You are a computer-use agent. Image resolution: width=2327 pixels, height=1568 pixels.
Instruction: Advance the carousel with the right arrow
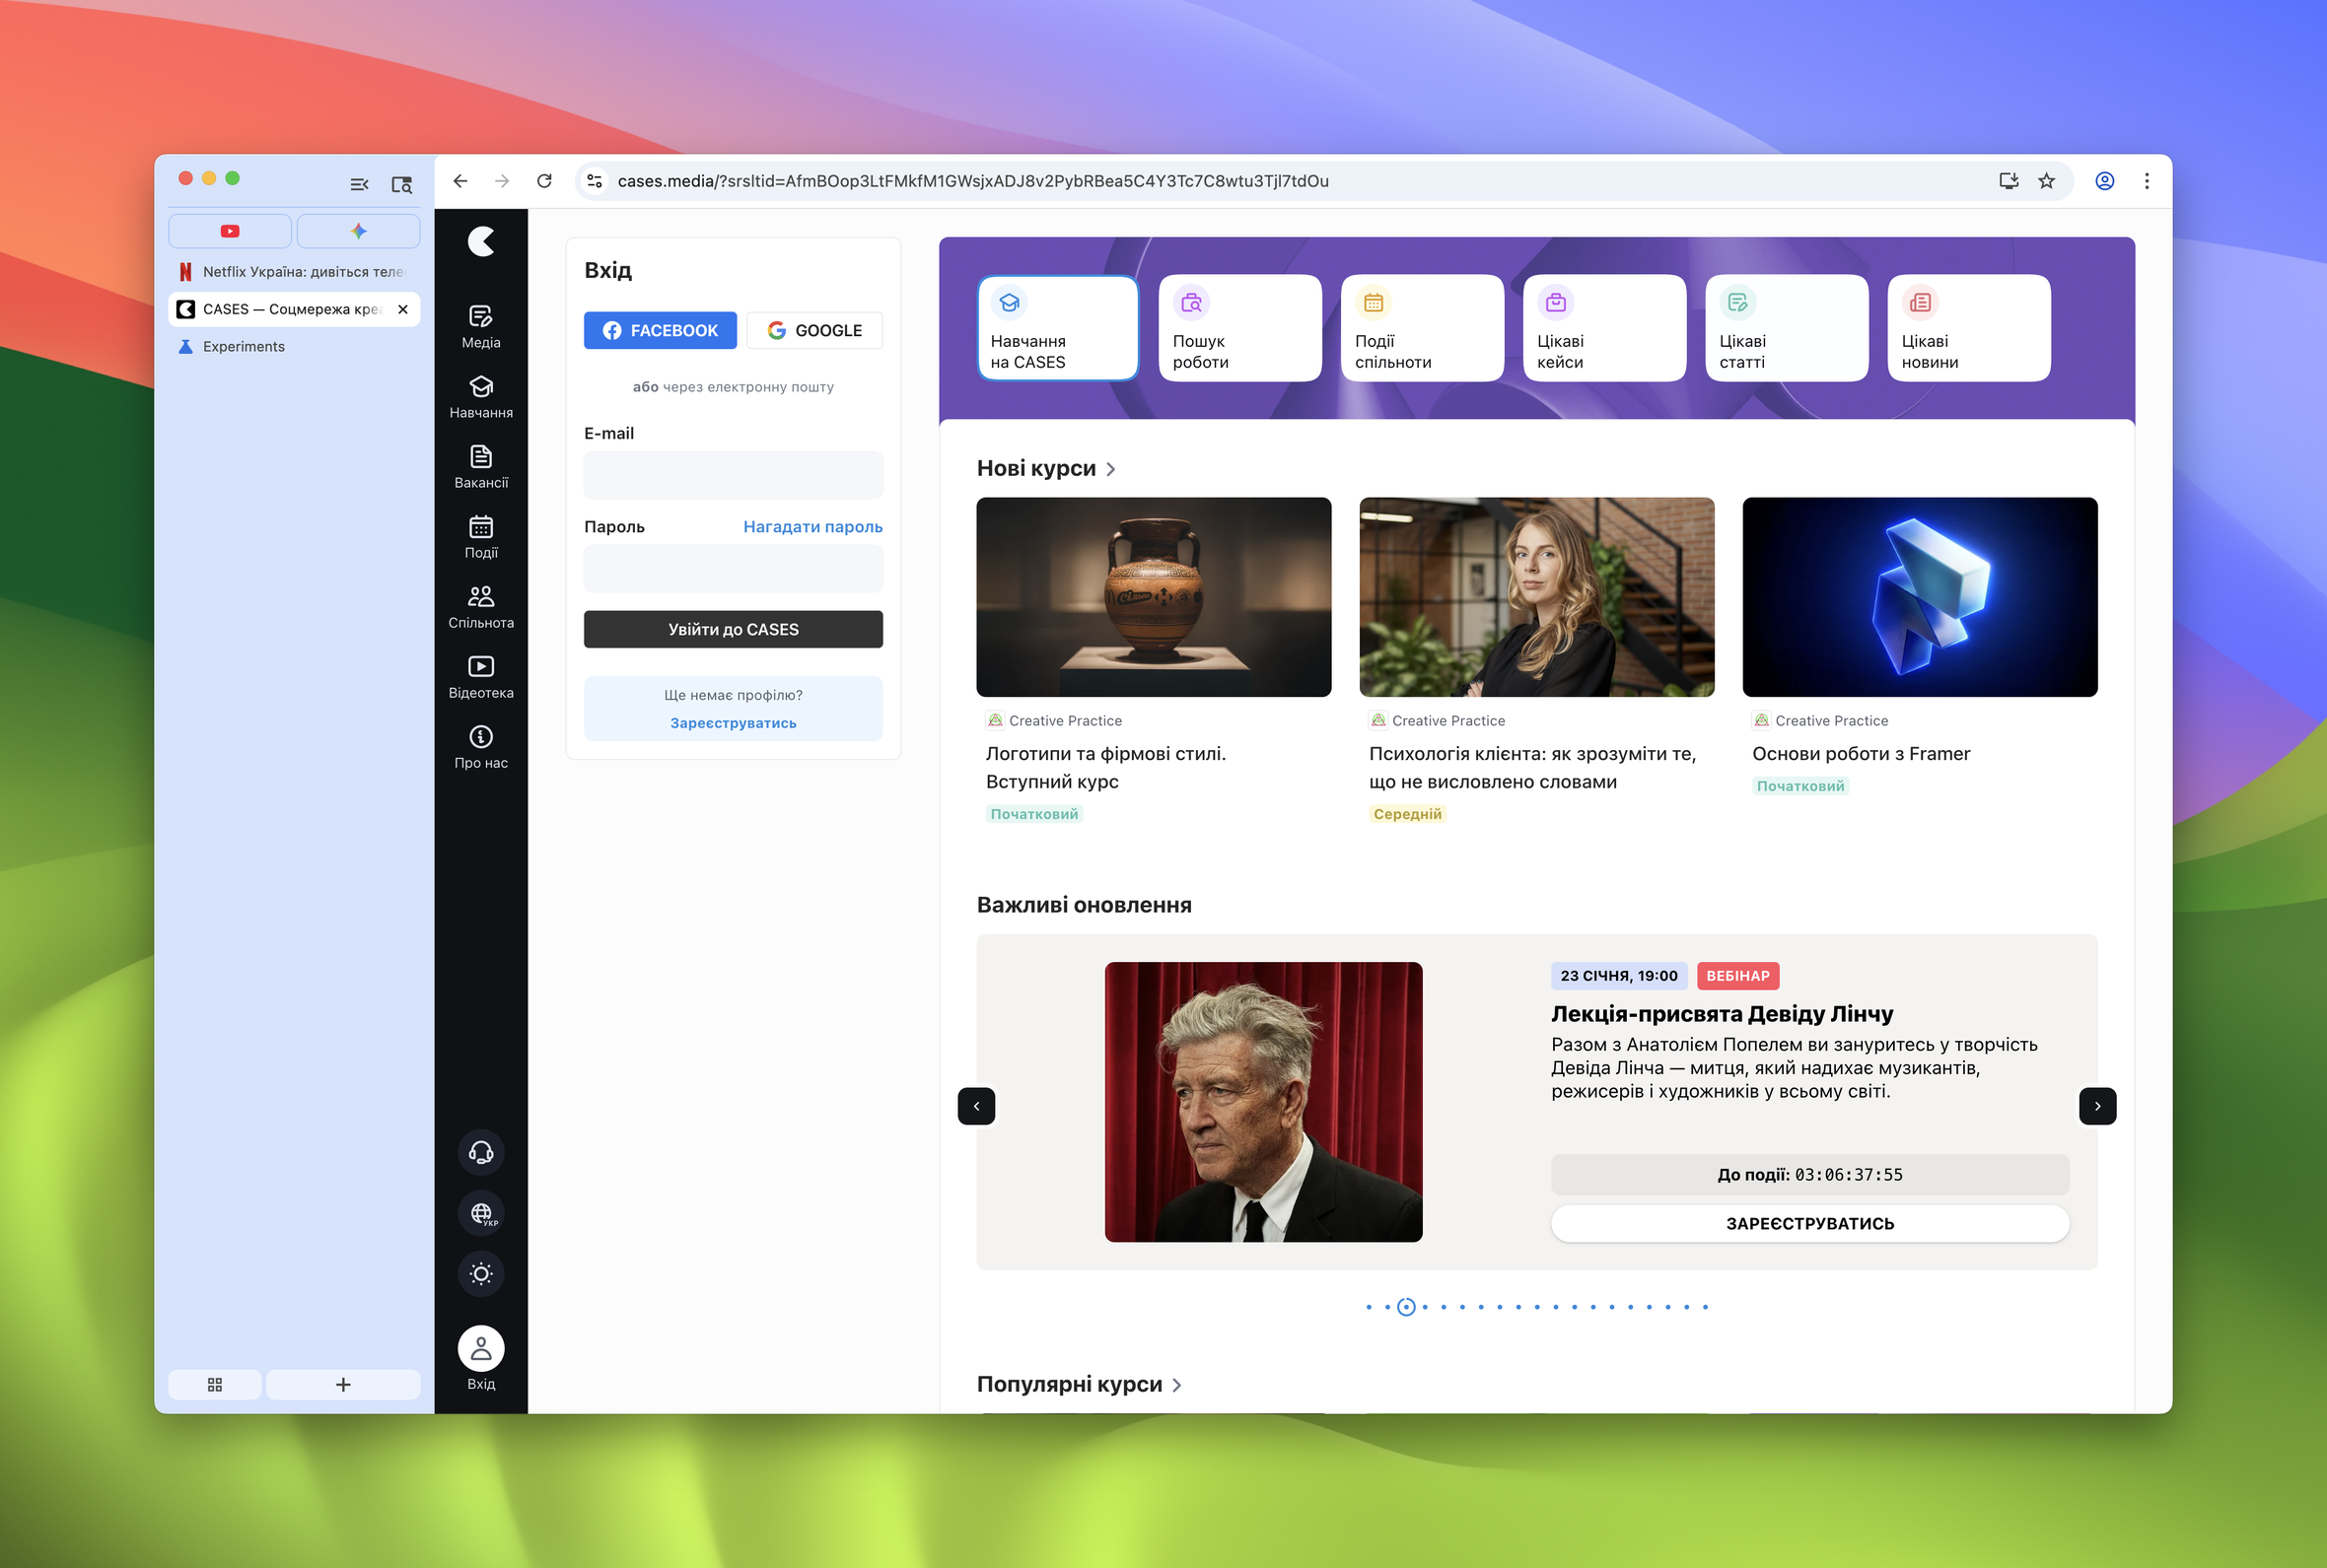(2097, 1106)
